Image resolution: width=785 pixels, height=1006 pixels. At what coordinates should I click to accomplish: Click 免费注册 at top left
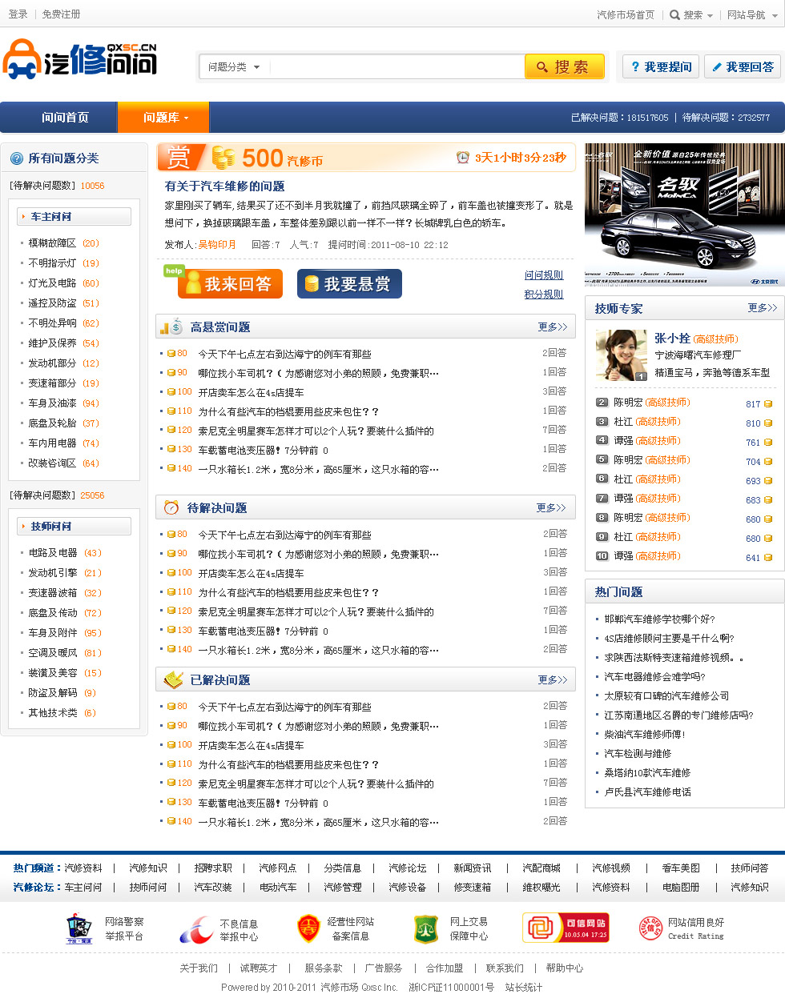pyautogui.click(x=61, y=14)
